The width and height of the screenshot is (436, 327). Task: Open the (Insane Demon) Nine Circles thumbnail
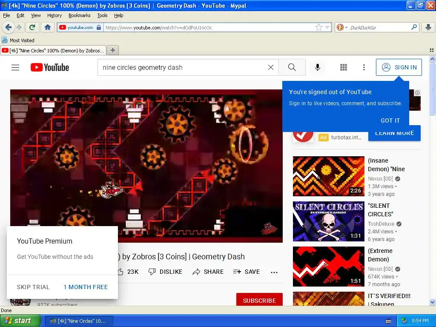(x=328, y=176)
